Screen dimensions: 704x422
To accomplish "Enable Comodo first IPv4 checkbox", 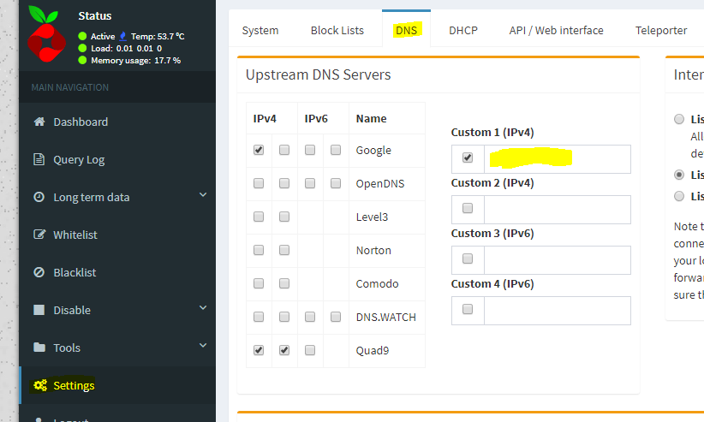I will [259, 283].
